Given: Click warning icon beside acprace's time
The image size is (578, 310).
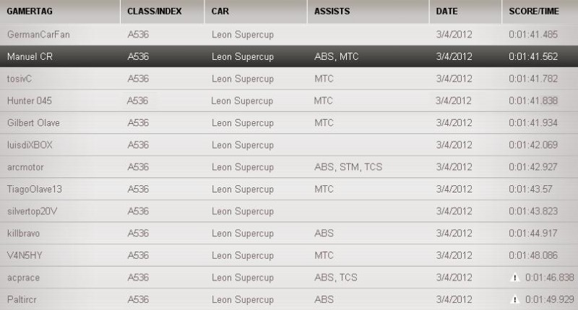Looking at the screenshot, I should coord(515,278).
